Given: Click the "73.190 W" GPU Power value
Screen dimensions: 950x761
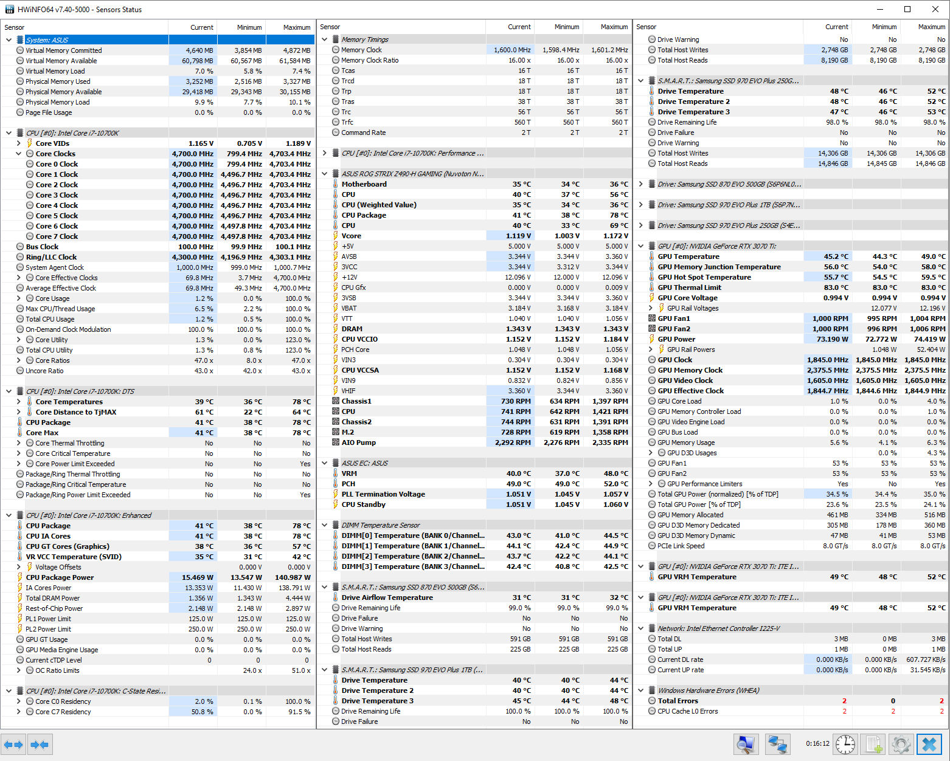Looking at the screenshot, I should click(x=832, y=339).
